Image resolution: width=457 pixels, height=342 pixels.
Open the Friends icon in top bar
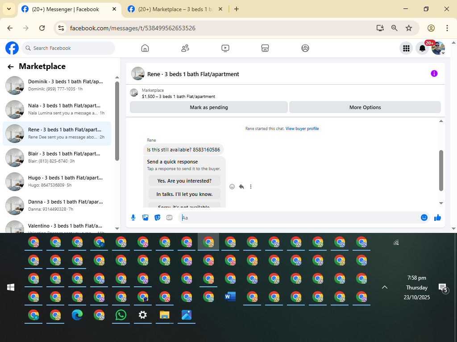185,48
